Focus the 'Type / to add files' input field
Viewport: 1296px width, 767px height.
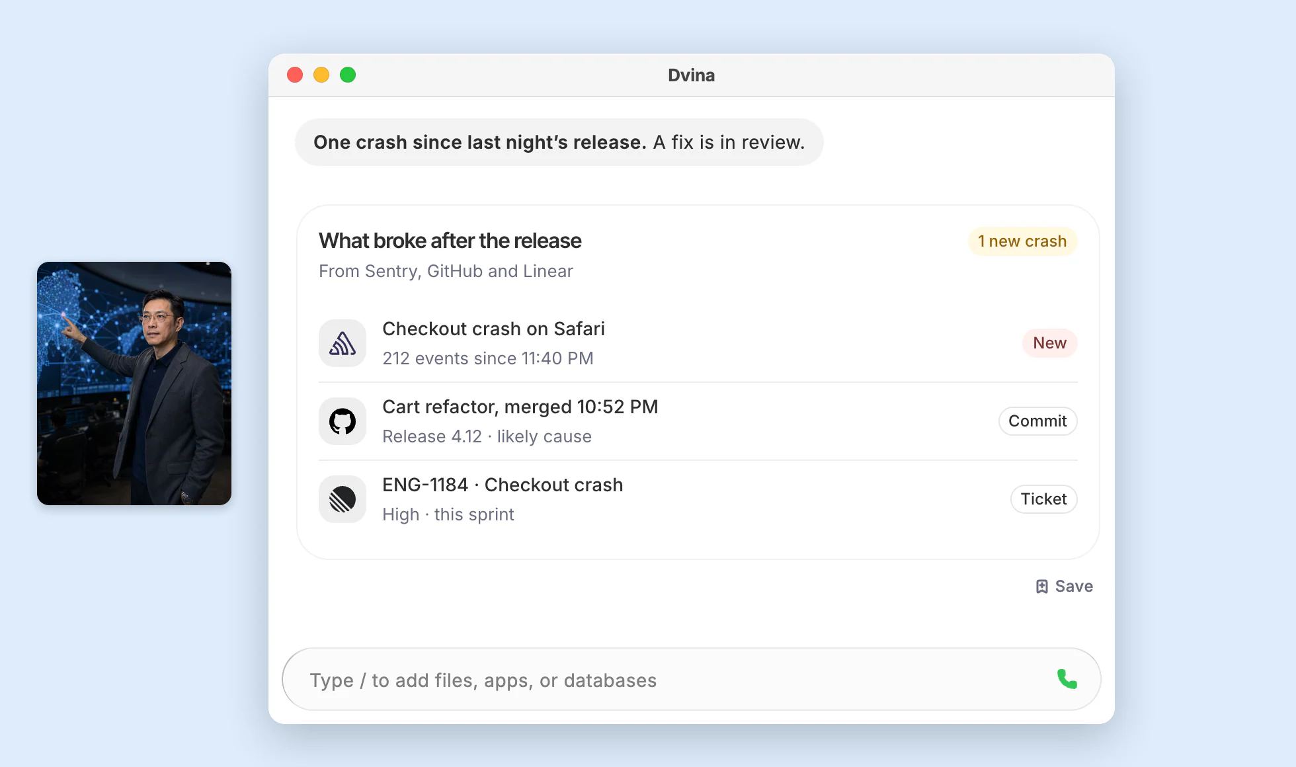(691, 679)
